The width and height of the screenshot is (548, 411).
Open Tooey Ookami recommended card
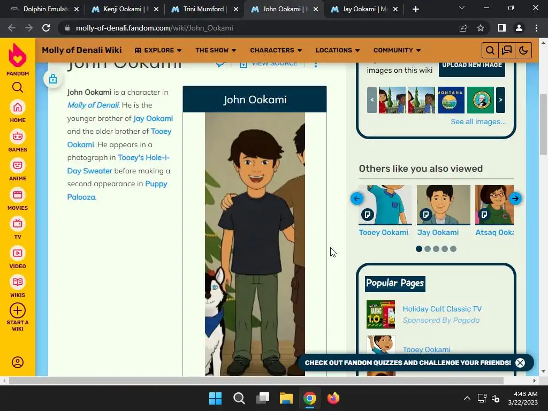[385, 211]
